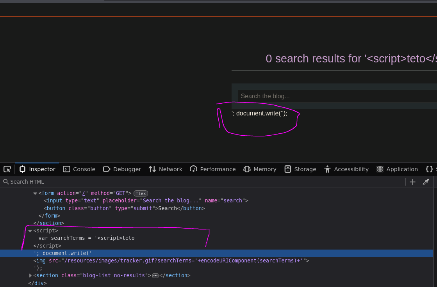Click the plus icon to create new node
Screen dimensions: 437x287
pyautogui.click(x=412, y=182)
